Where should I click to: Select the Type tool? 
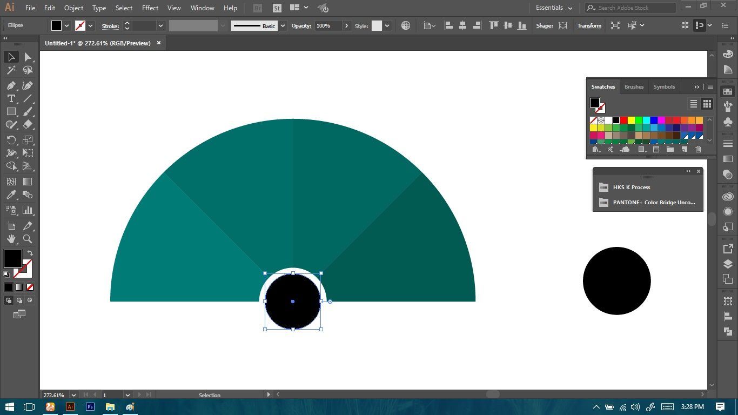11,98
